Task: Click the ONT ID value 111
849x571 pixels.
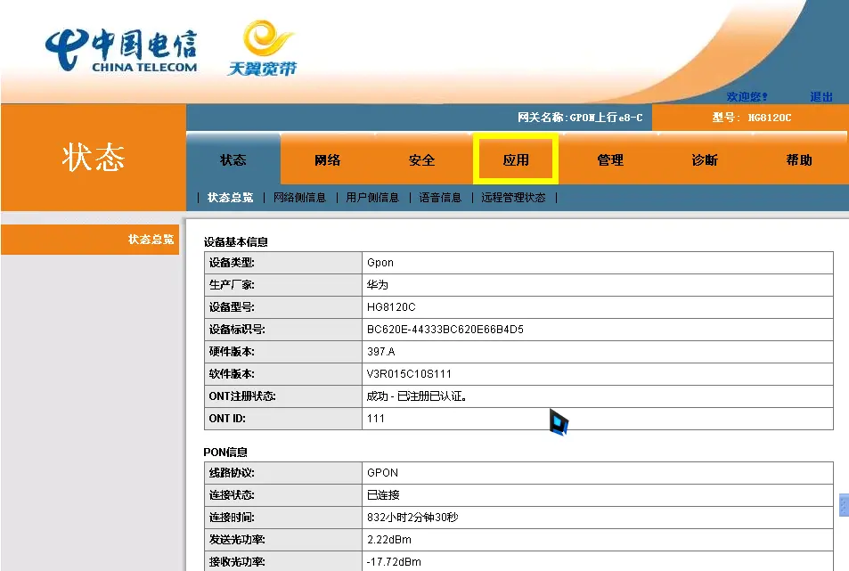Action: pyautogui.click(x=376, y=419)
